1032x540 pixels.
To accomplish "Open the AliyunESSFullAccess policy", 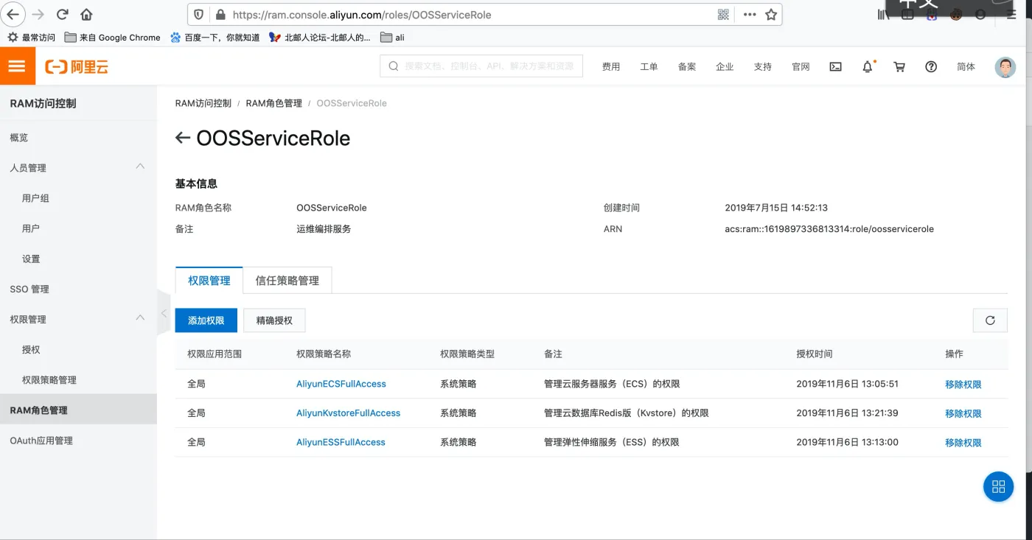I will click(x=341, y=442).
